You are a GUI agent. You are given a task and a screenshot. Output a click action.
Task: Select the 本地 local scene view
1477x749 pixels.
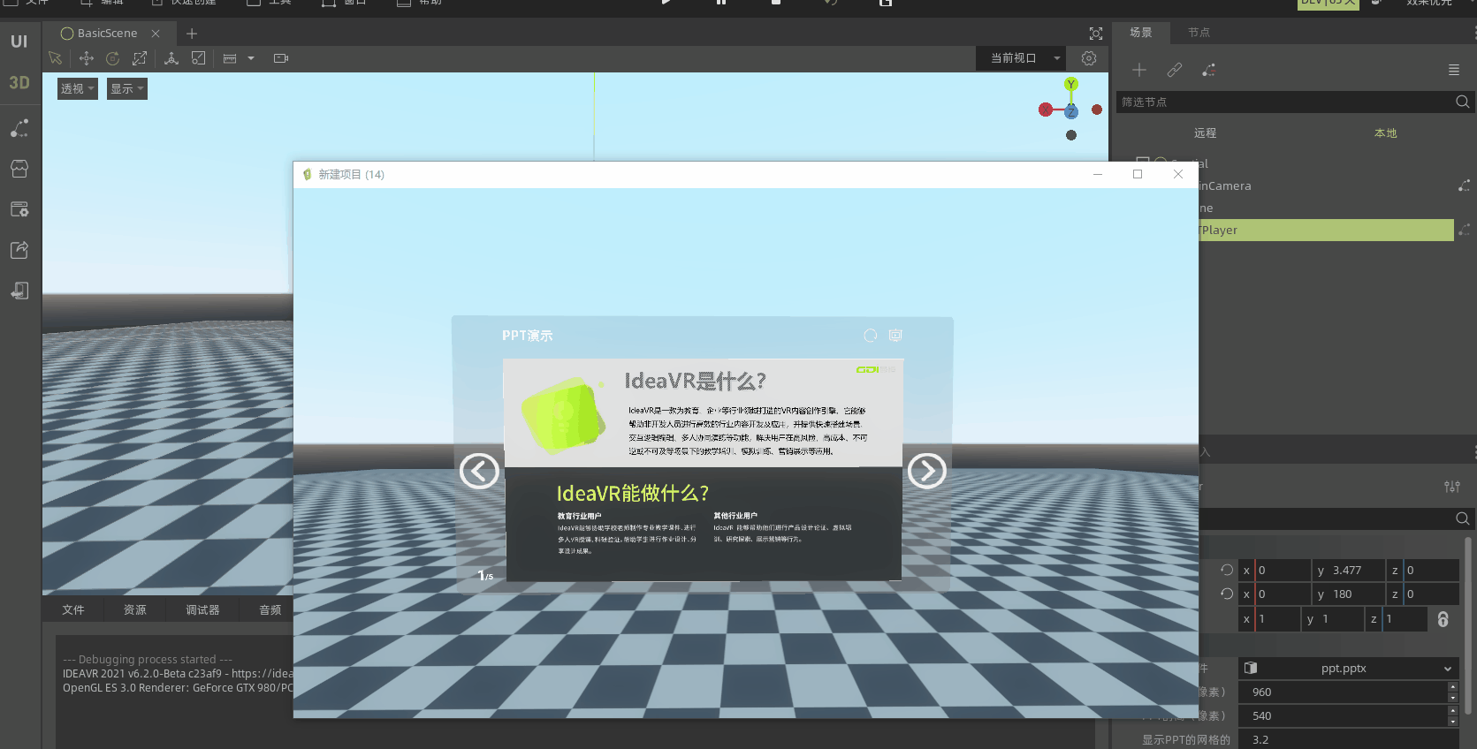click(1386, 133)
